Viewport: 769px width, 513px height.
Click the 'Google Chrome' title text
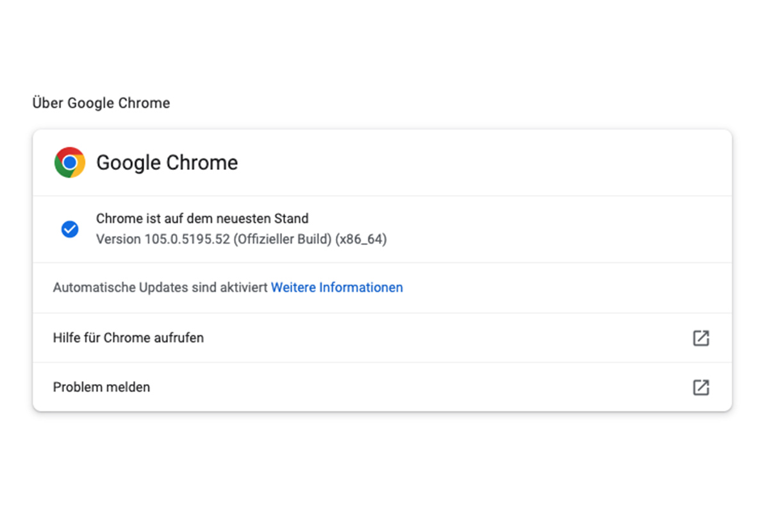click(x=167, y=163)
